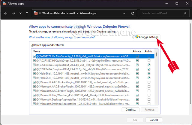192x125 pixels.
Task: Toggle Private for DropboxOEM_23.4.23.0 row
Action: coord(137,69)
